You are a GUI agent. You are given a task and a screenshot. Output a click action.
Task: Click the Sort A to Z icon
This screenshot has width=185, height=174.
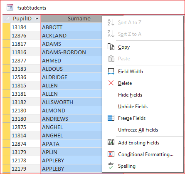pos(111,22)
